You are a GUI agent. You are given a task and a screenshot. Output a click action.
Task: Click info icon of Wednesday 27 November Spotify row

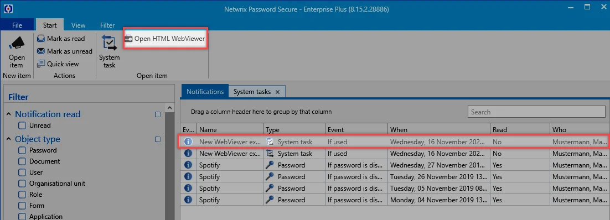point(188,165)
